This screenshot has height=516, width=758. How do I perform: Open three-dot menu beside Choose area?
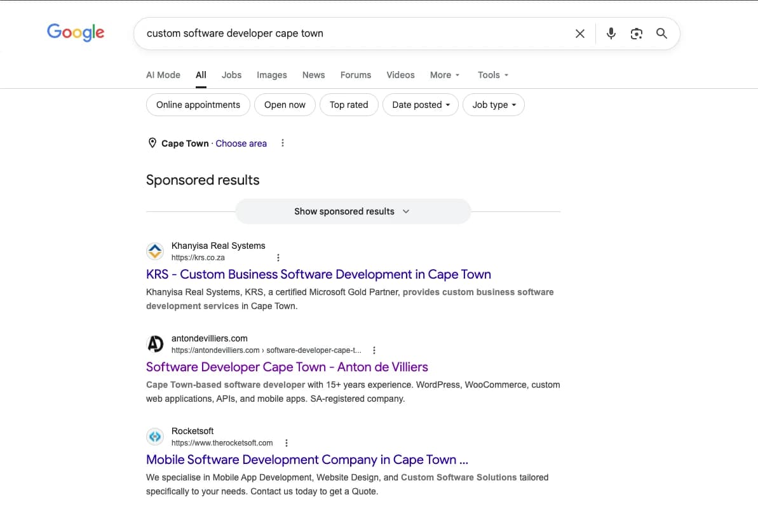[283, 143]
